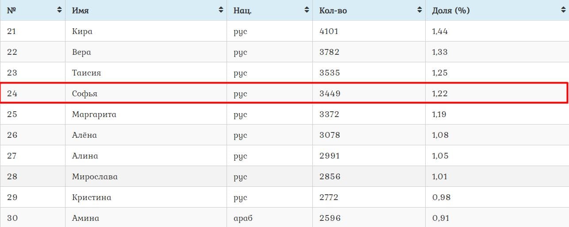Click the count 3078 for Алёна
Image resolution: width=569 pixels, height=227 pixels.
pyautogui.click(x=330, y=135)
